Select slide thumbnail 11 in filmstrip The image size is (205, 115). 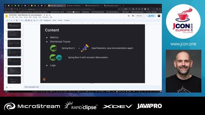(x=14, y=62)
